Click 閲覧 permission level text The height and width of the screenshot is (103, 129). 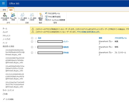[x=116, y=47]
